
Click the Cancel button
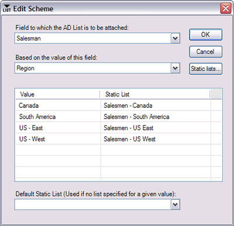point(205,52)
